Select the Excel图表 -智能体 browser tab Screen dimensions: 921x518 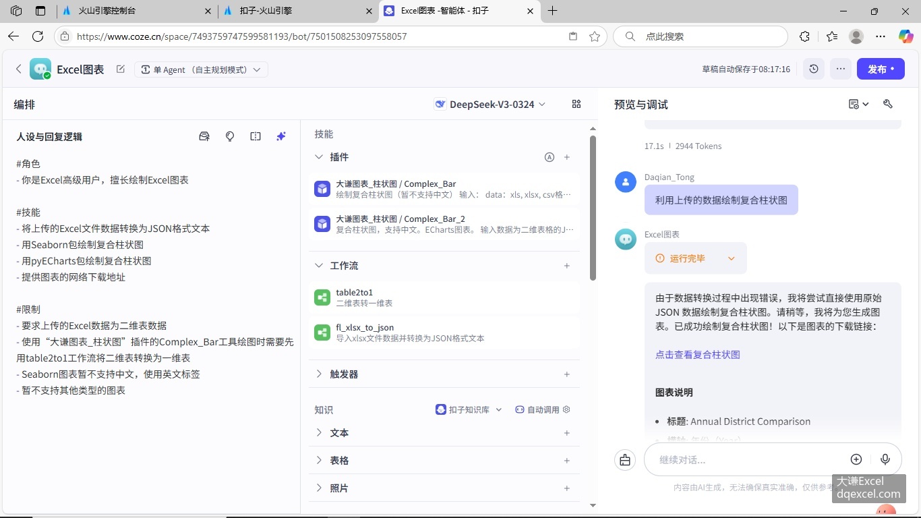(459, 11)
